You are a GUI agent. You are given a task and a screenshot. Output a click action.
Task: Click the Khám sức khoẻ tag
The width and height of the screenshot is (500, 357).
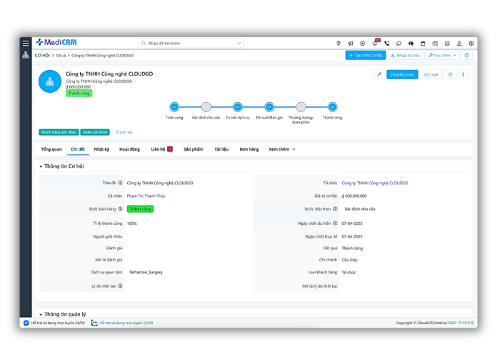pos(95,132)
